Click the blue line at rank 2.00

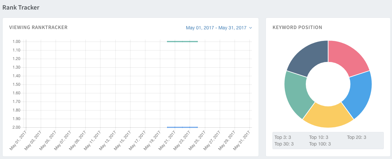point(182,127)
